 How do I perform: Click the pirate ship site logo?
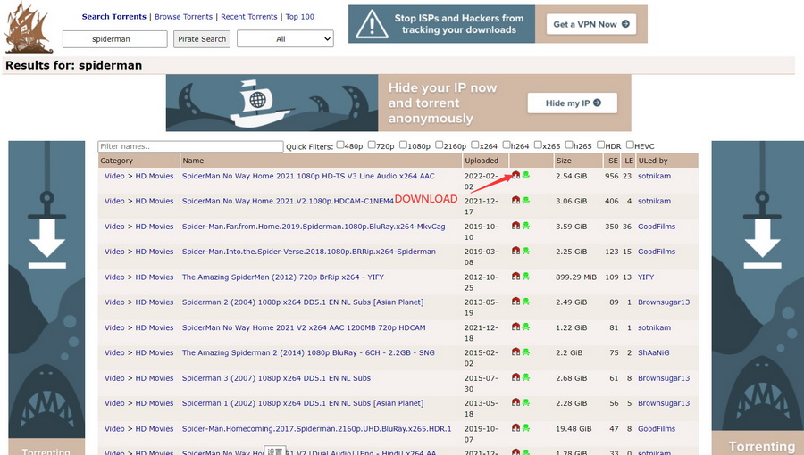pos(29,28)
